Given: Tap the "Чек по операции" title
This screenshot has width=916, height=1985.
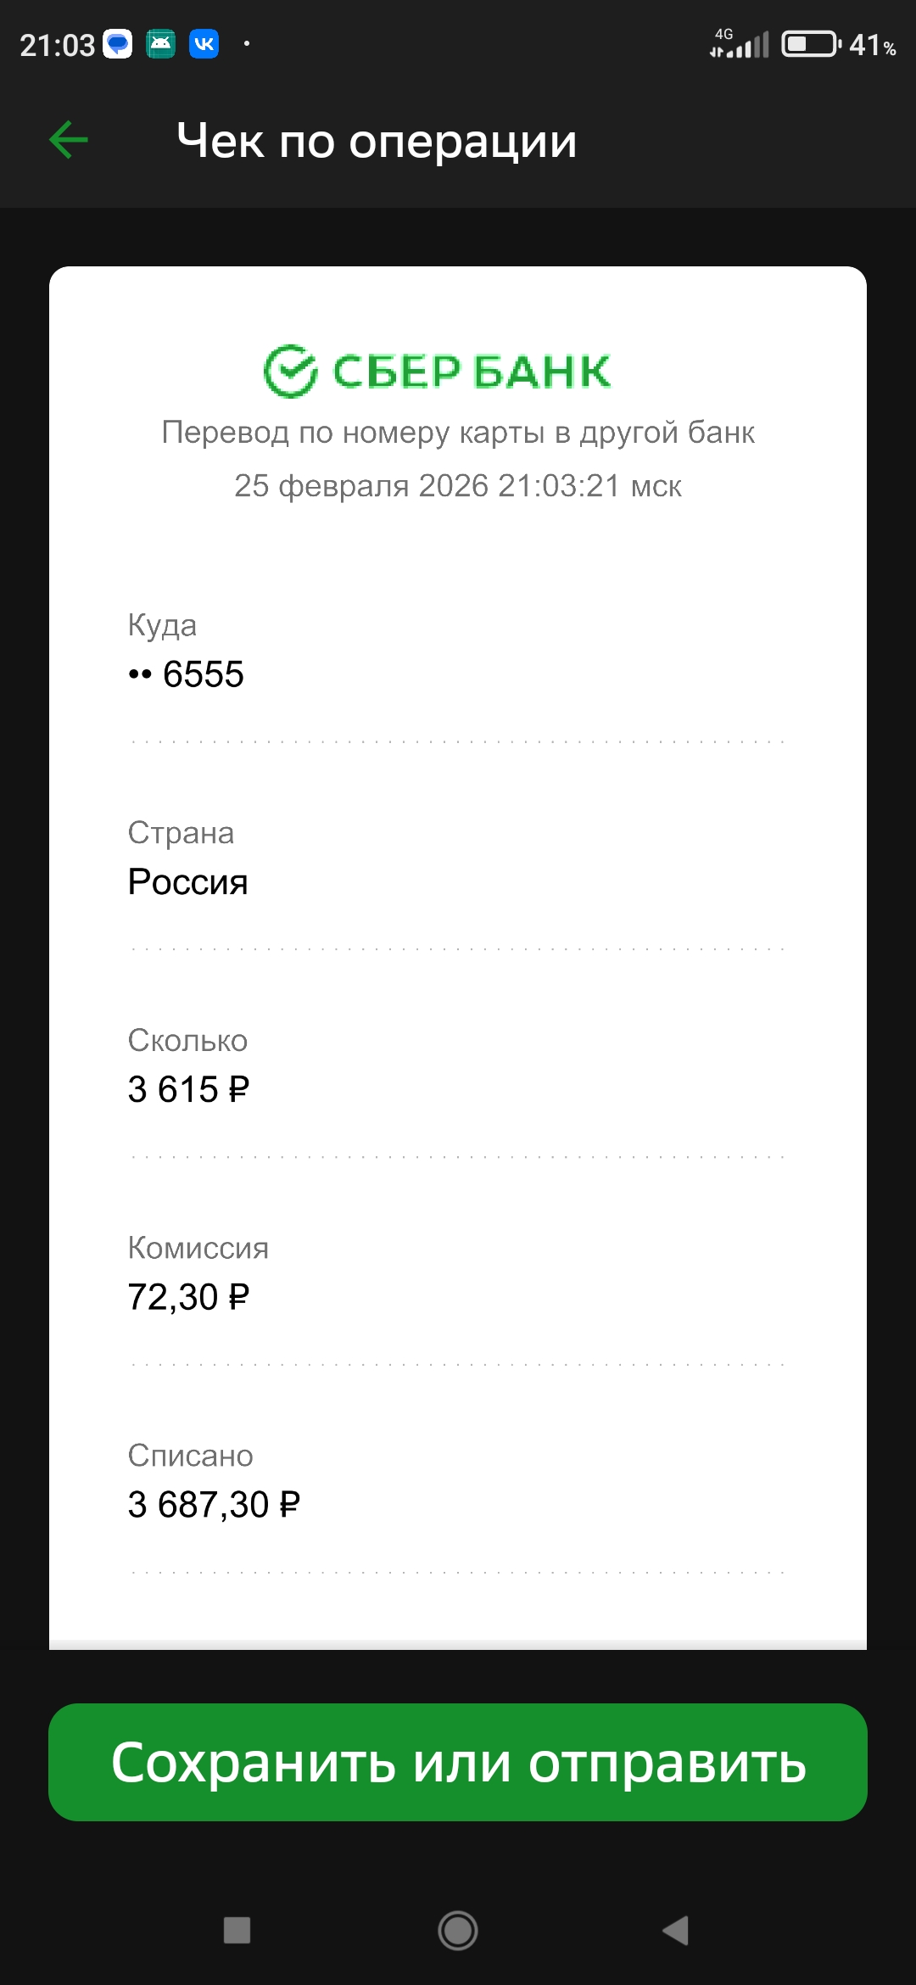Looking at the screenshot, I should (377, 141).
